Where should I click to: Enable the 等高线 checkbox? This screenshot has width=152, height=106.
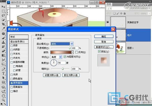(x=14, y=66)
